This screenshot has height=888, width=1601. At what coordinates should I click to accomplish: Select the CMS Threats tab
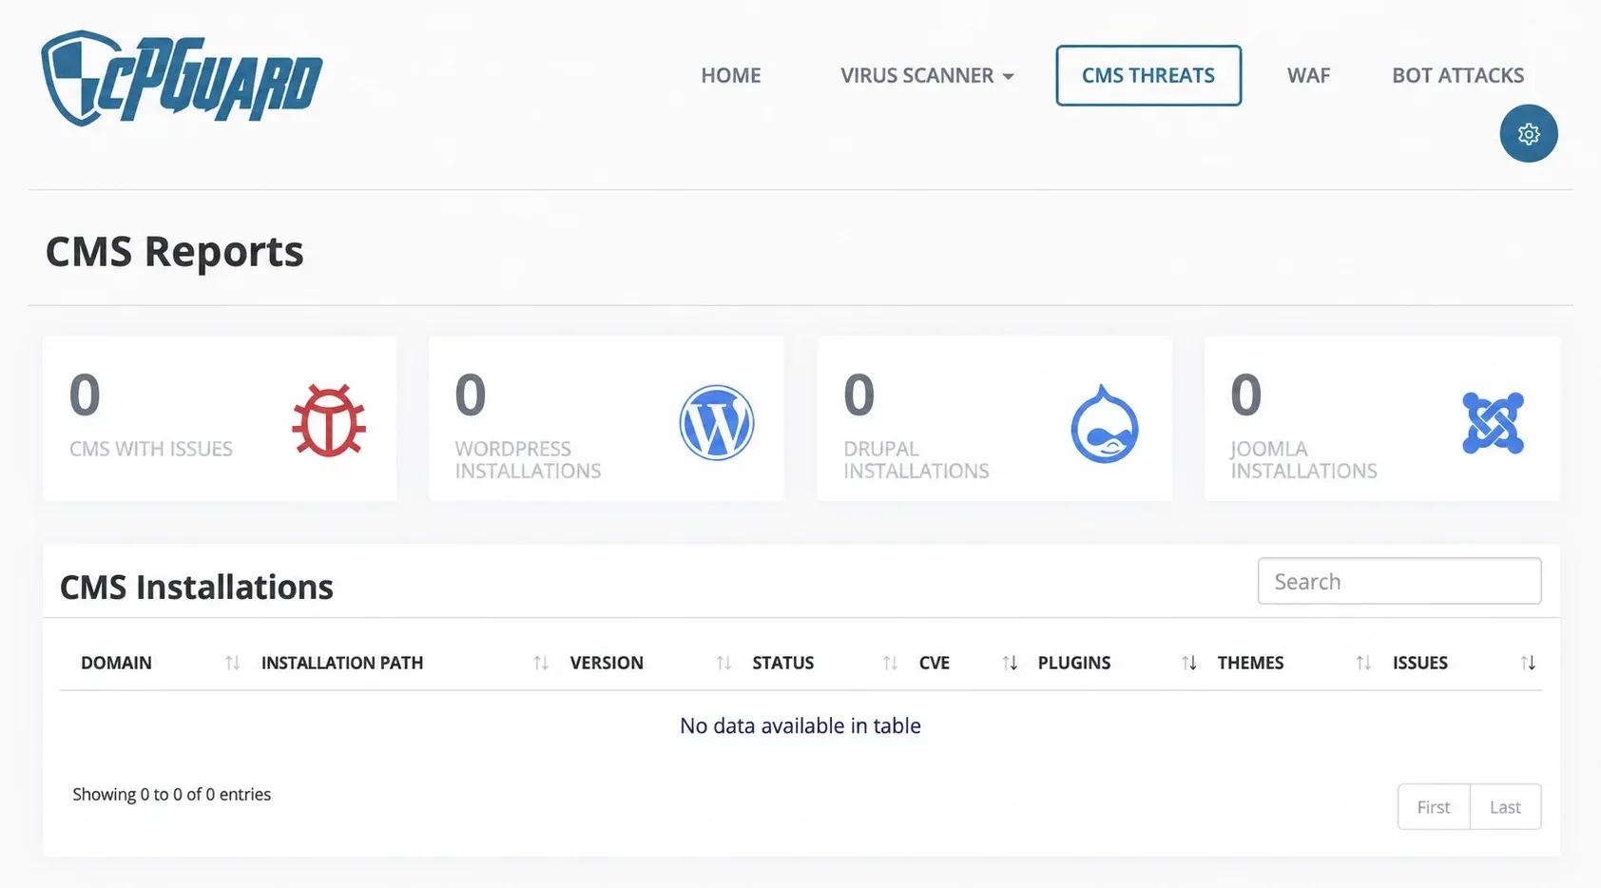[1148, 75]
